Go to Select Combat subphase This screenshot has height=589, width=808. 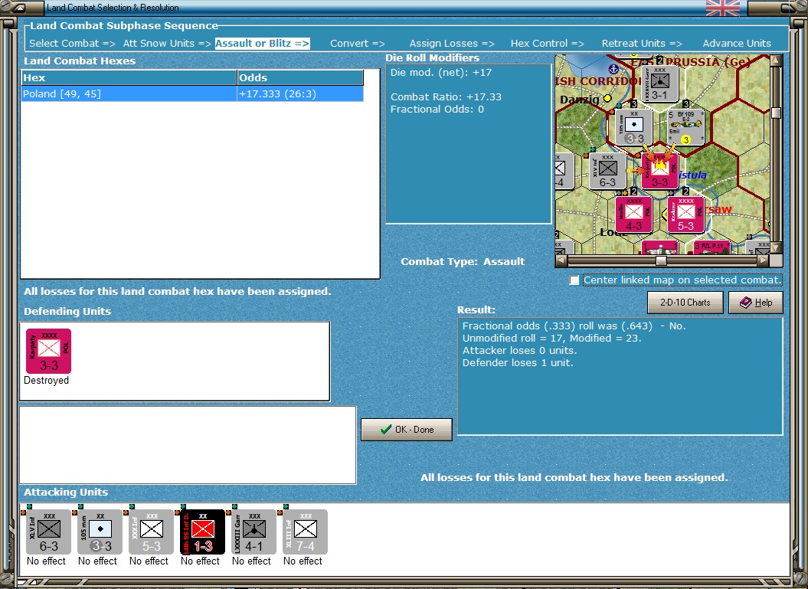coord(72,44)
